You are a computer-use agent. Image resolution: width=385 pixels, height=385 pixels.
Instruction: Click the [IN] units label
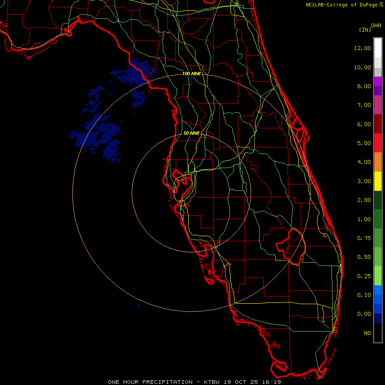365,30
